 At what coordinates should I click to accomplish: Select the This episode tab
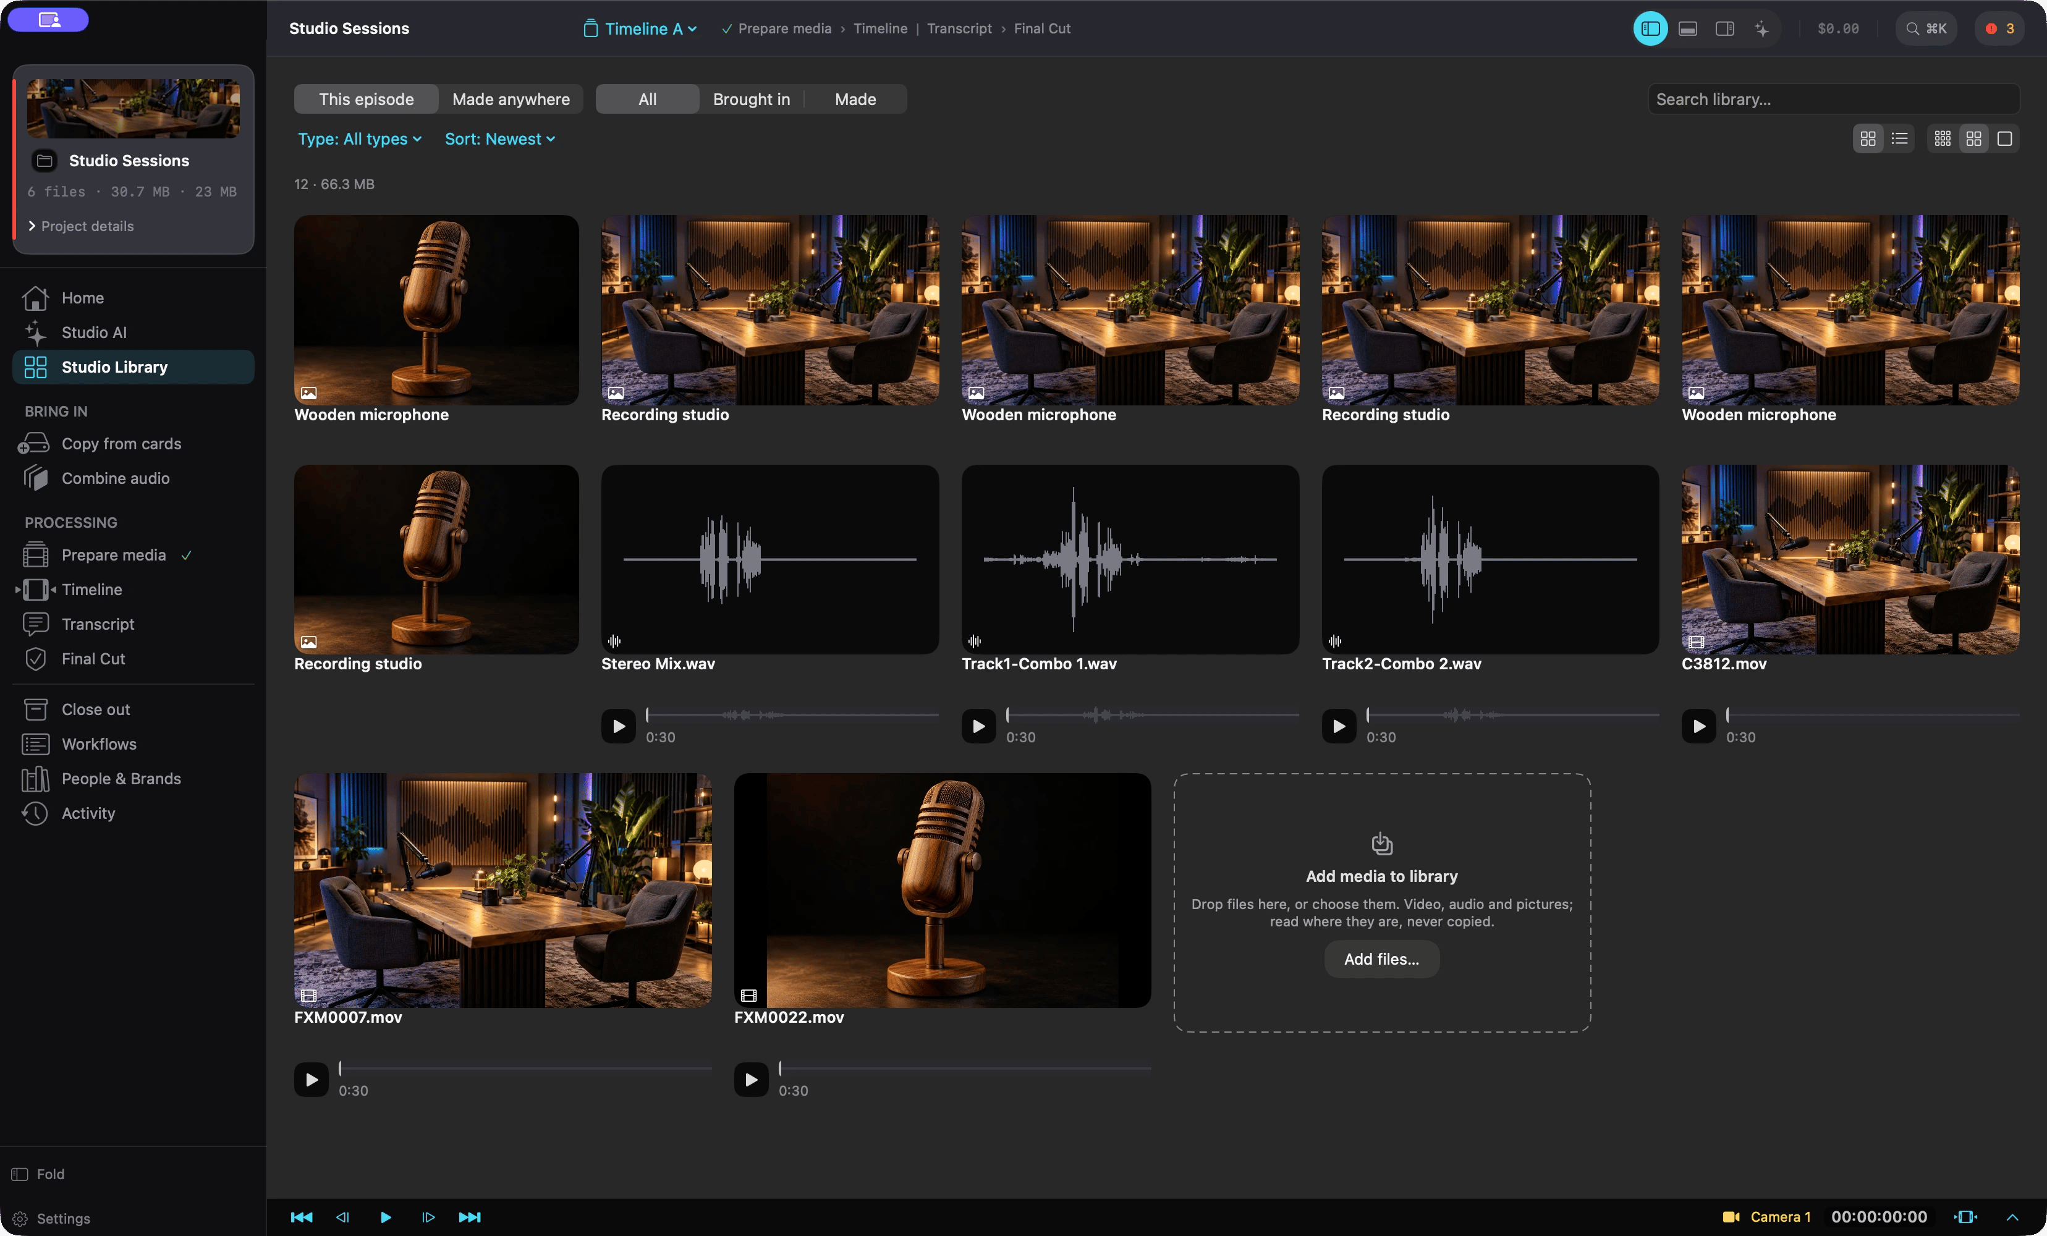tap(367, 99)
